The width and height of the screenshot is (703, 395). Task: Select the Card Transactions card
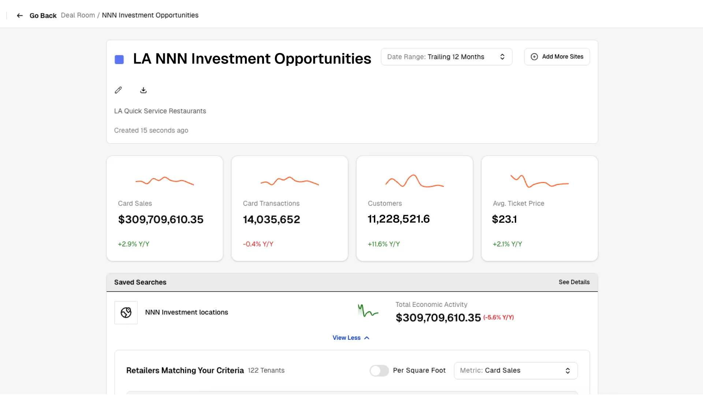[289, 208]
